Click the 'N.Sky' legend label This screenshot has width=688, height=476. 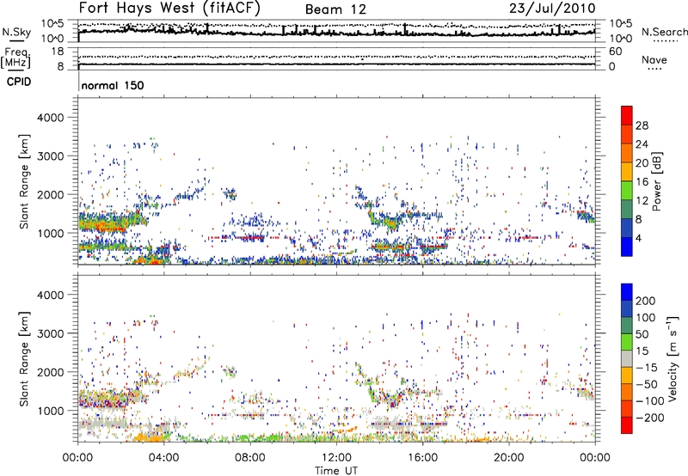pos(16,32)
